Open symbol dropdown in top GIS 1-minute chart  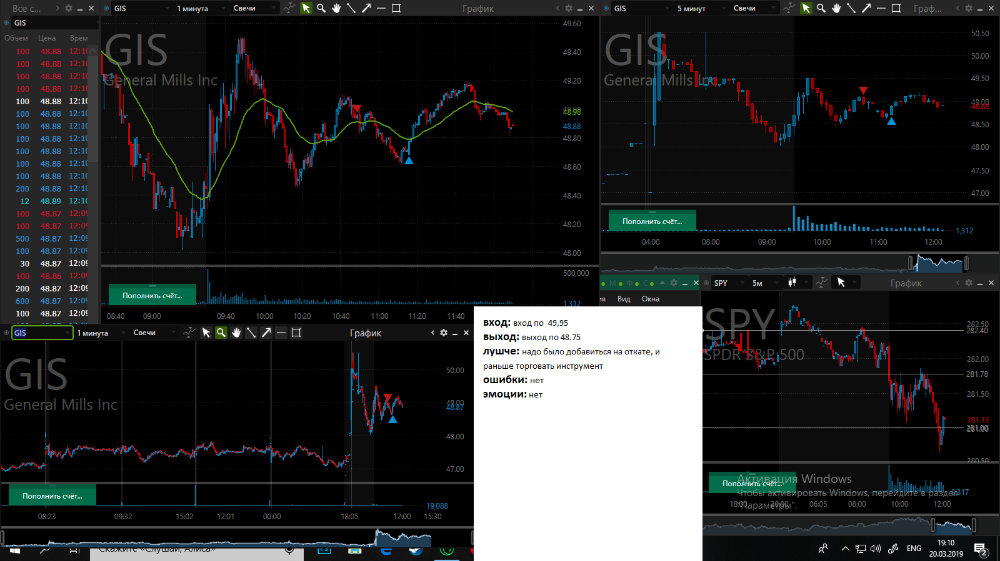pyautogui.click(x=141, y=8)
